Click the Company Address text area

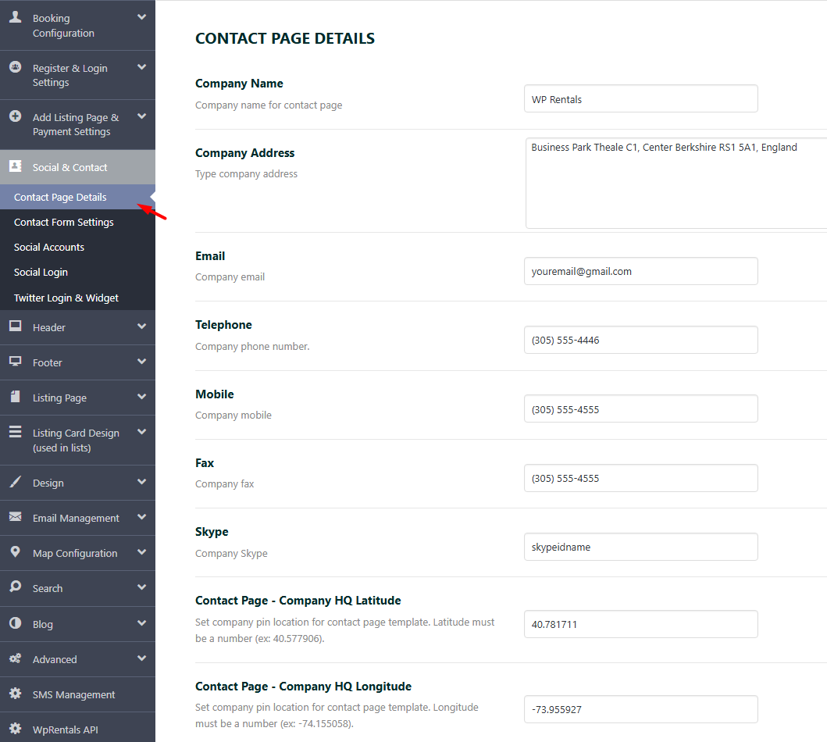pos(676,183)
